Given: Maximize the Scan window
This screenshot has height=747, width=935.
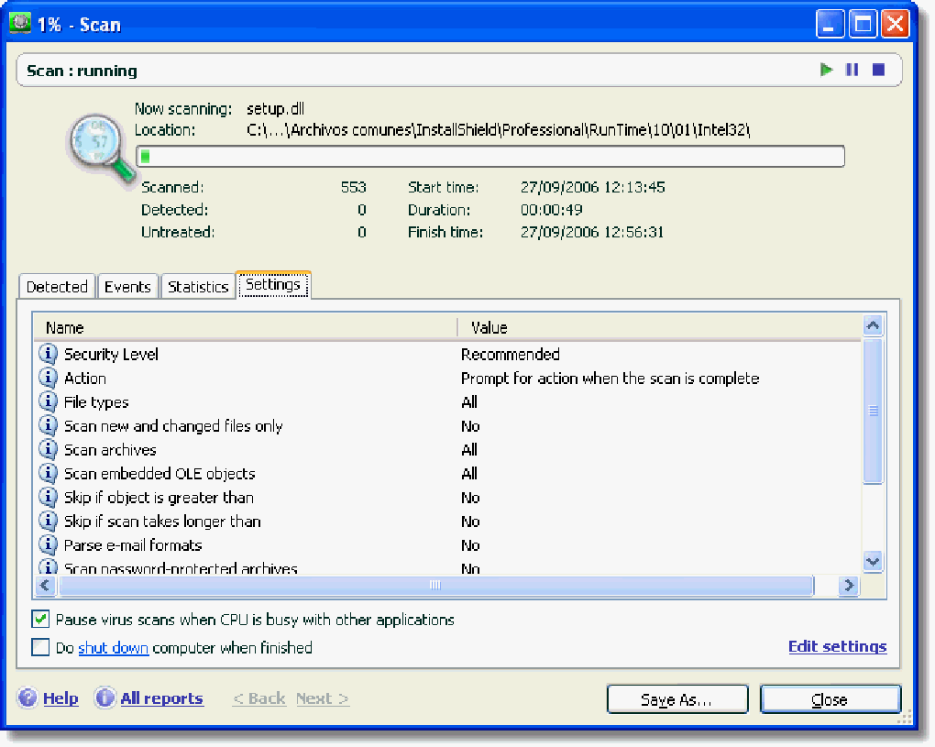Looking at the screenshot, I should coord(863,24).
